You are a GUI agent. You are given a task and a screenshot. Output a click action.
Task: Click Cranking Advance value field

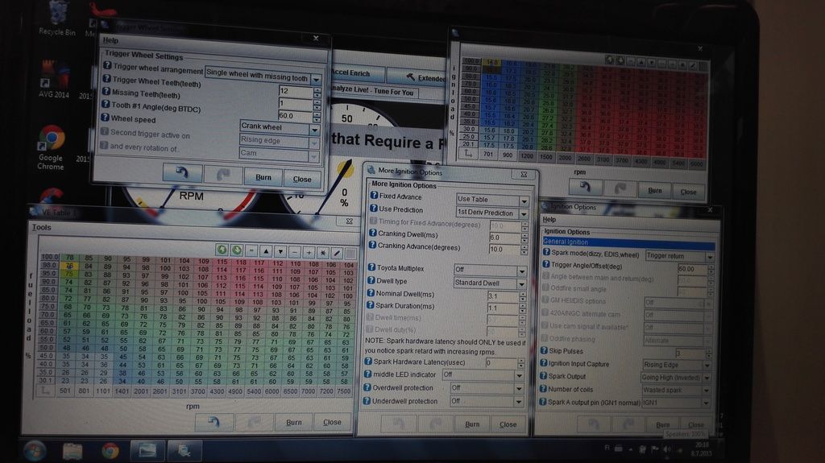(x=504, y=250)
